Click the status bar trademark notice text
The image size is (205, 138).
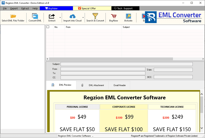164,136
